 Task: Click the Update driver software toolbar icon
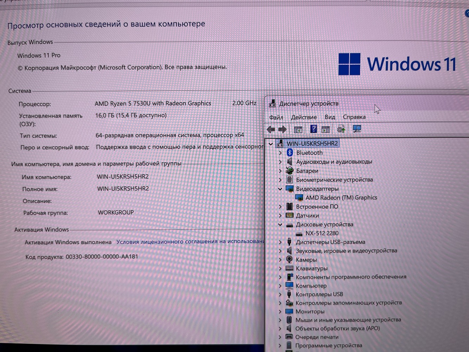pyautogui.click(x=341, y=129)
